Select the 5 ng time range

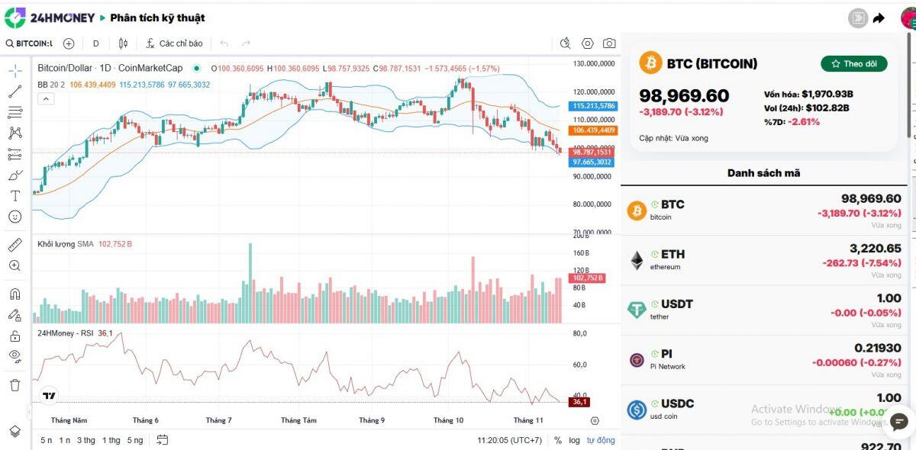click(x=135, y=440)
